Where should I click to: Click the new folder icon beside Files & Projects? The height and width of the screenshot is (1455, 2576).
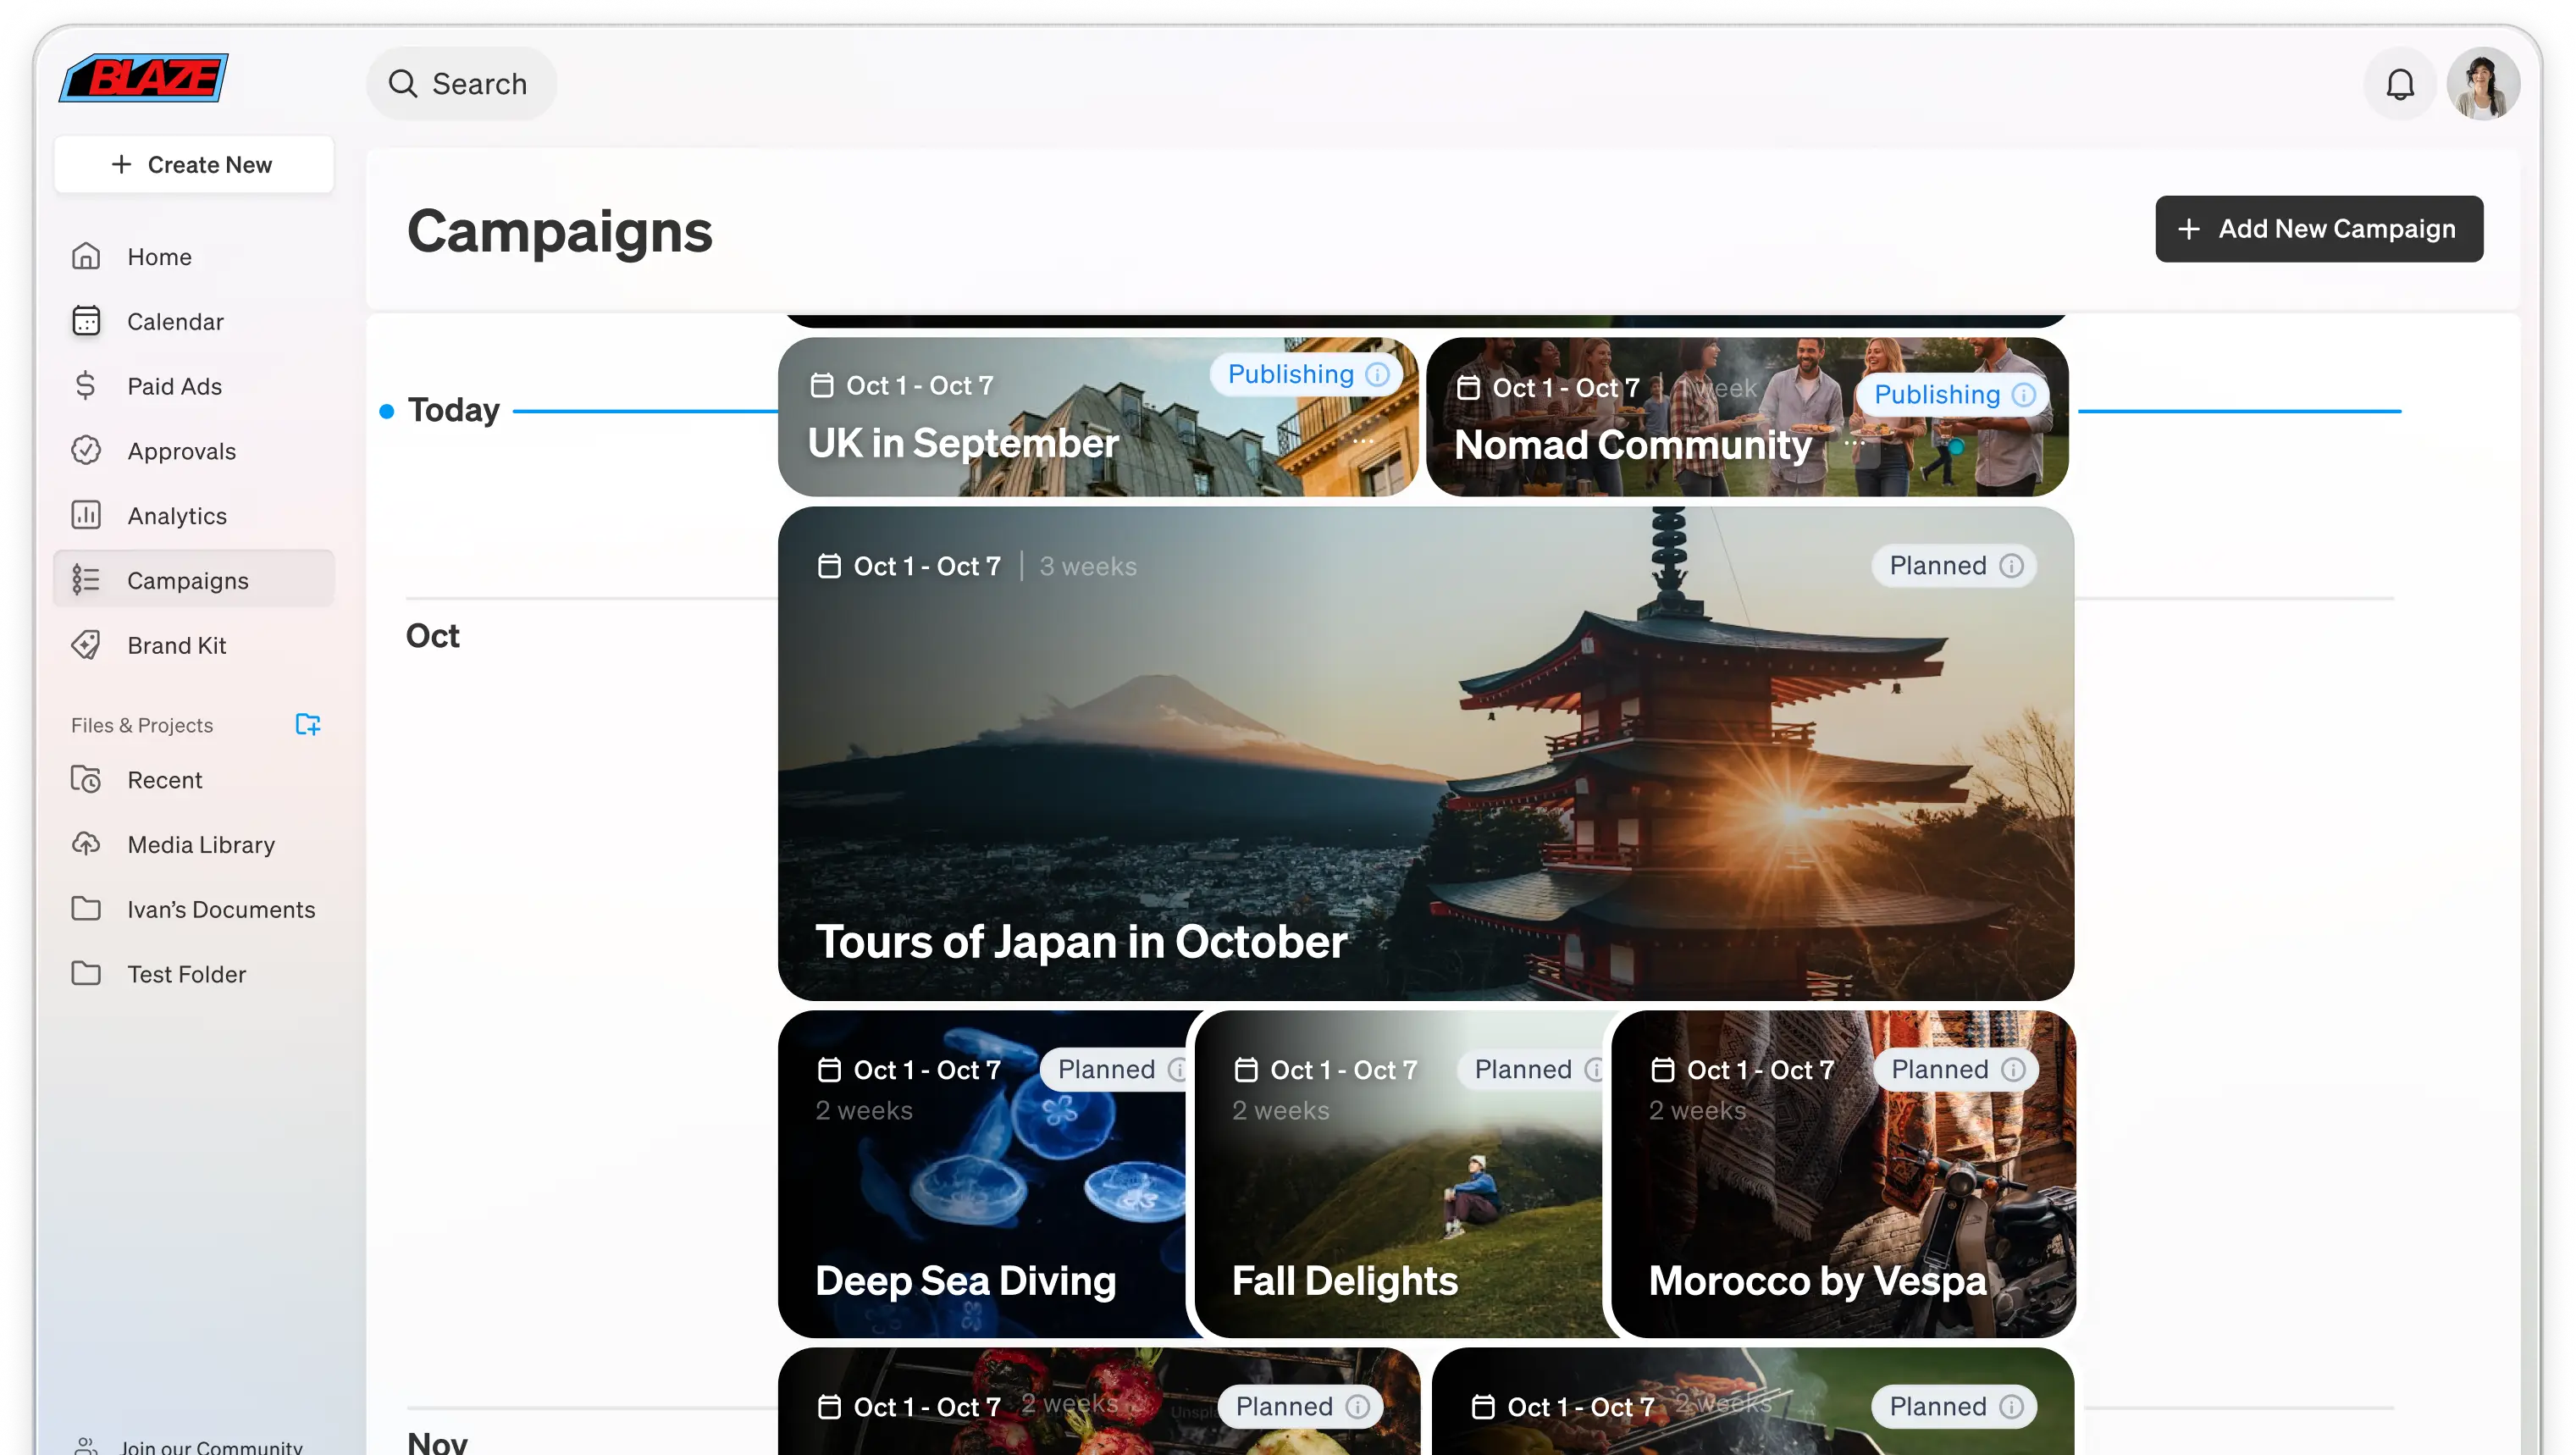click(x=307, y=724)
